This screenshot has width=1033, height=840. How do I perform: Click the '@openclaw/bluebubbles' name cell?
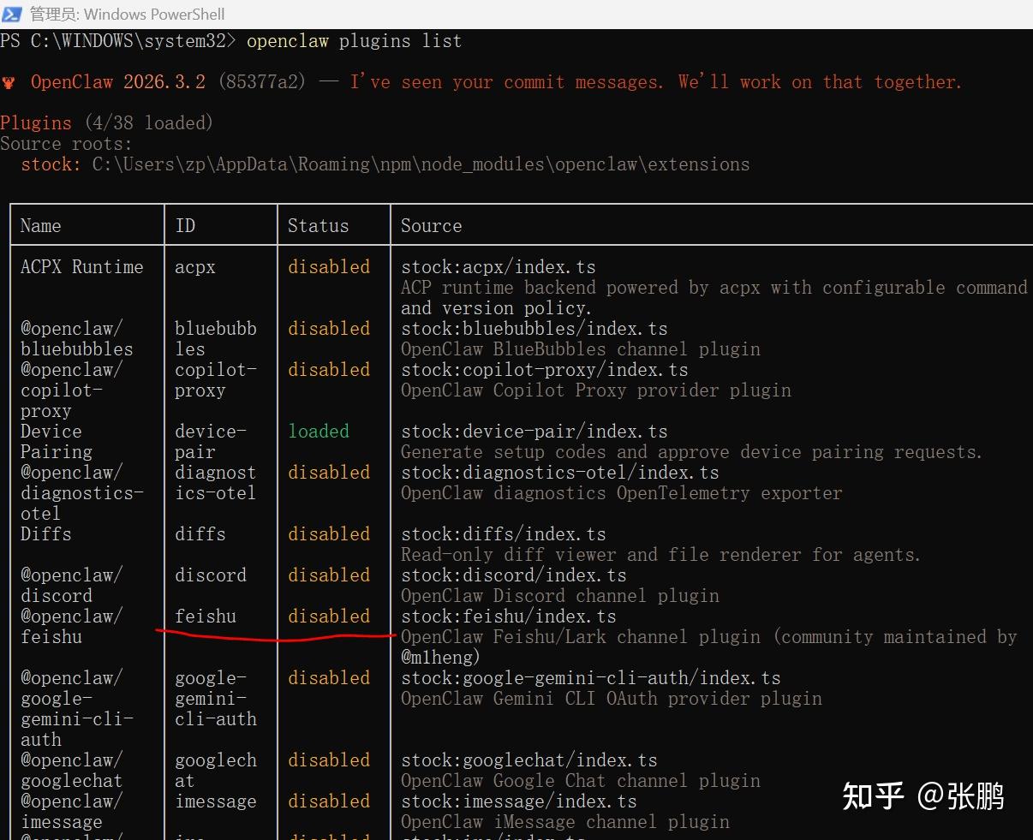pyautogui.click(x=76, y=339)
